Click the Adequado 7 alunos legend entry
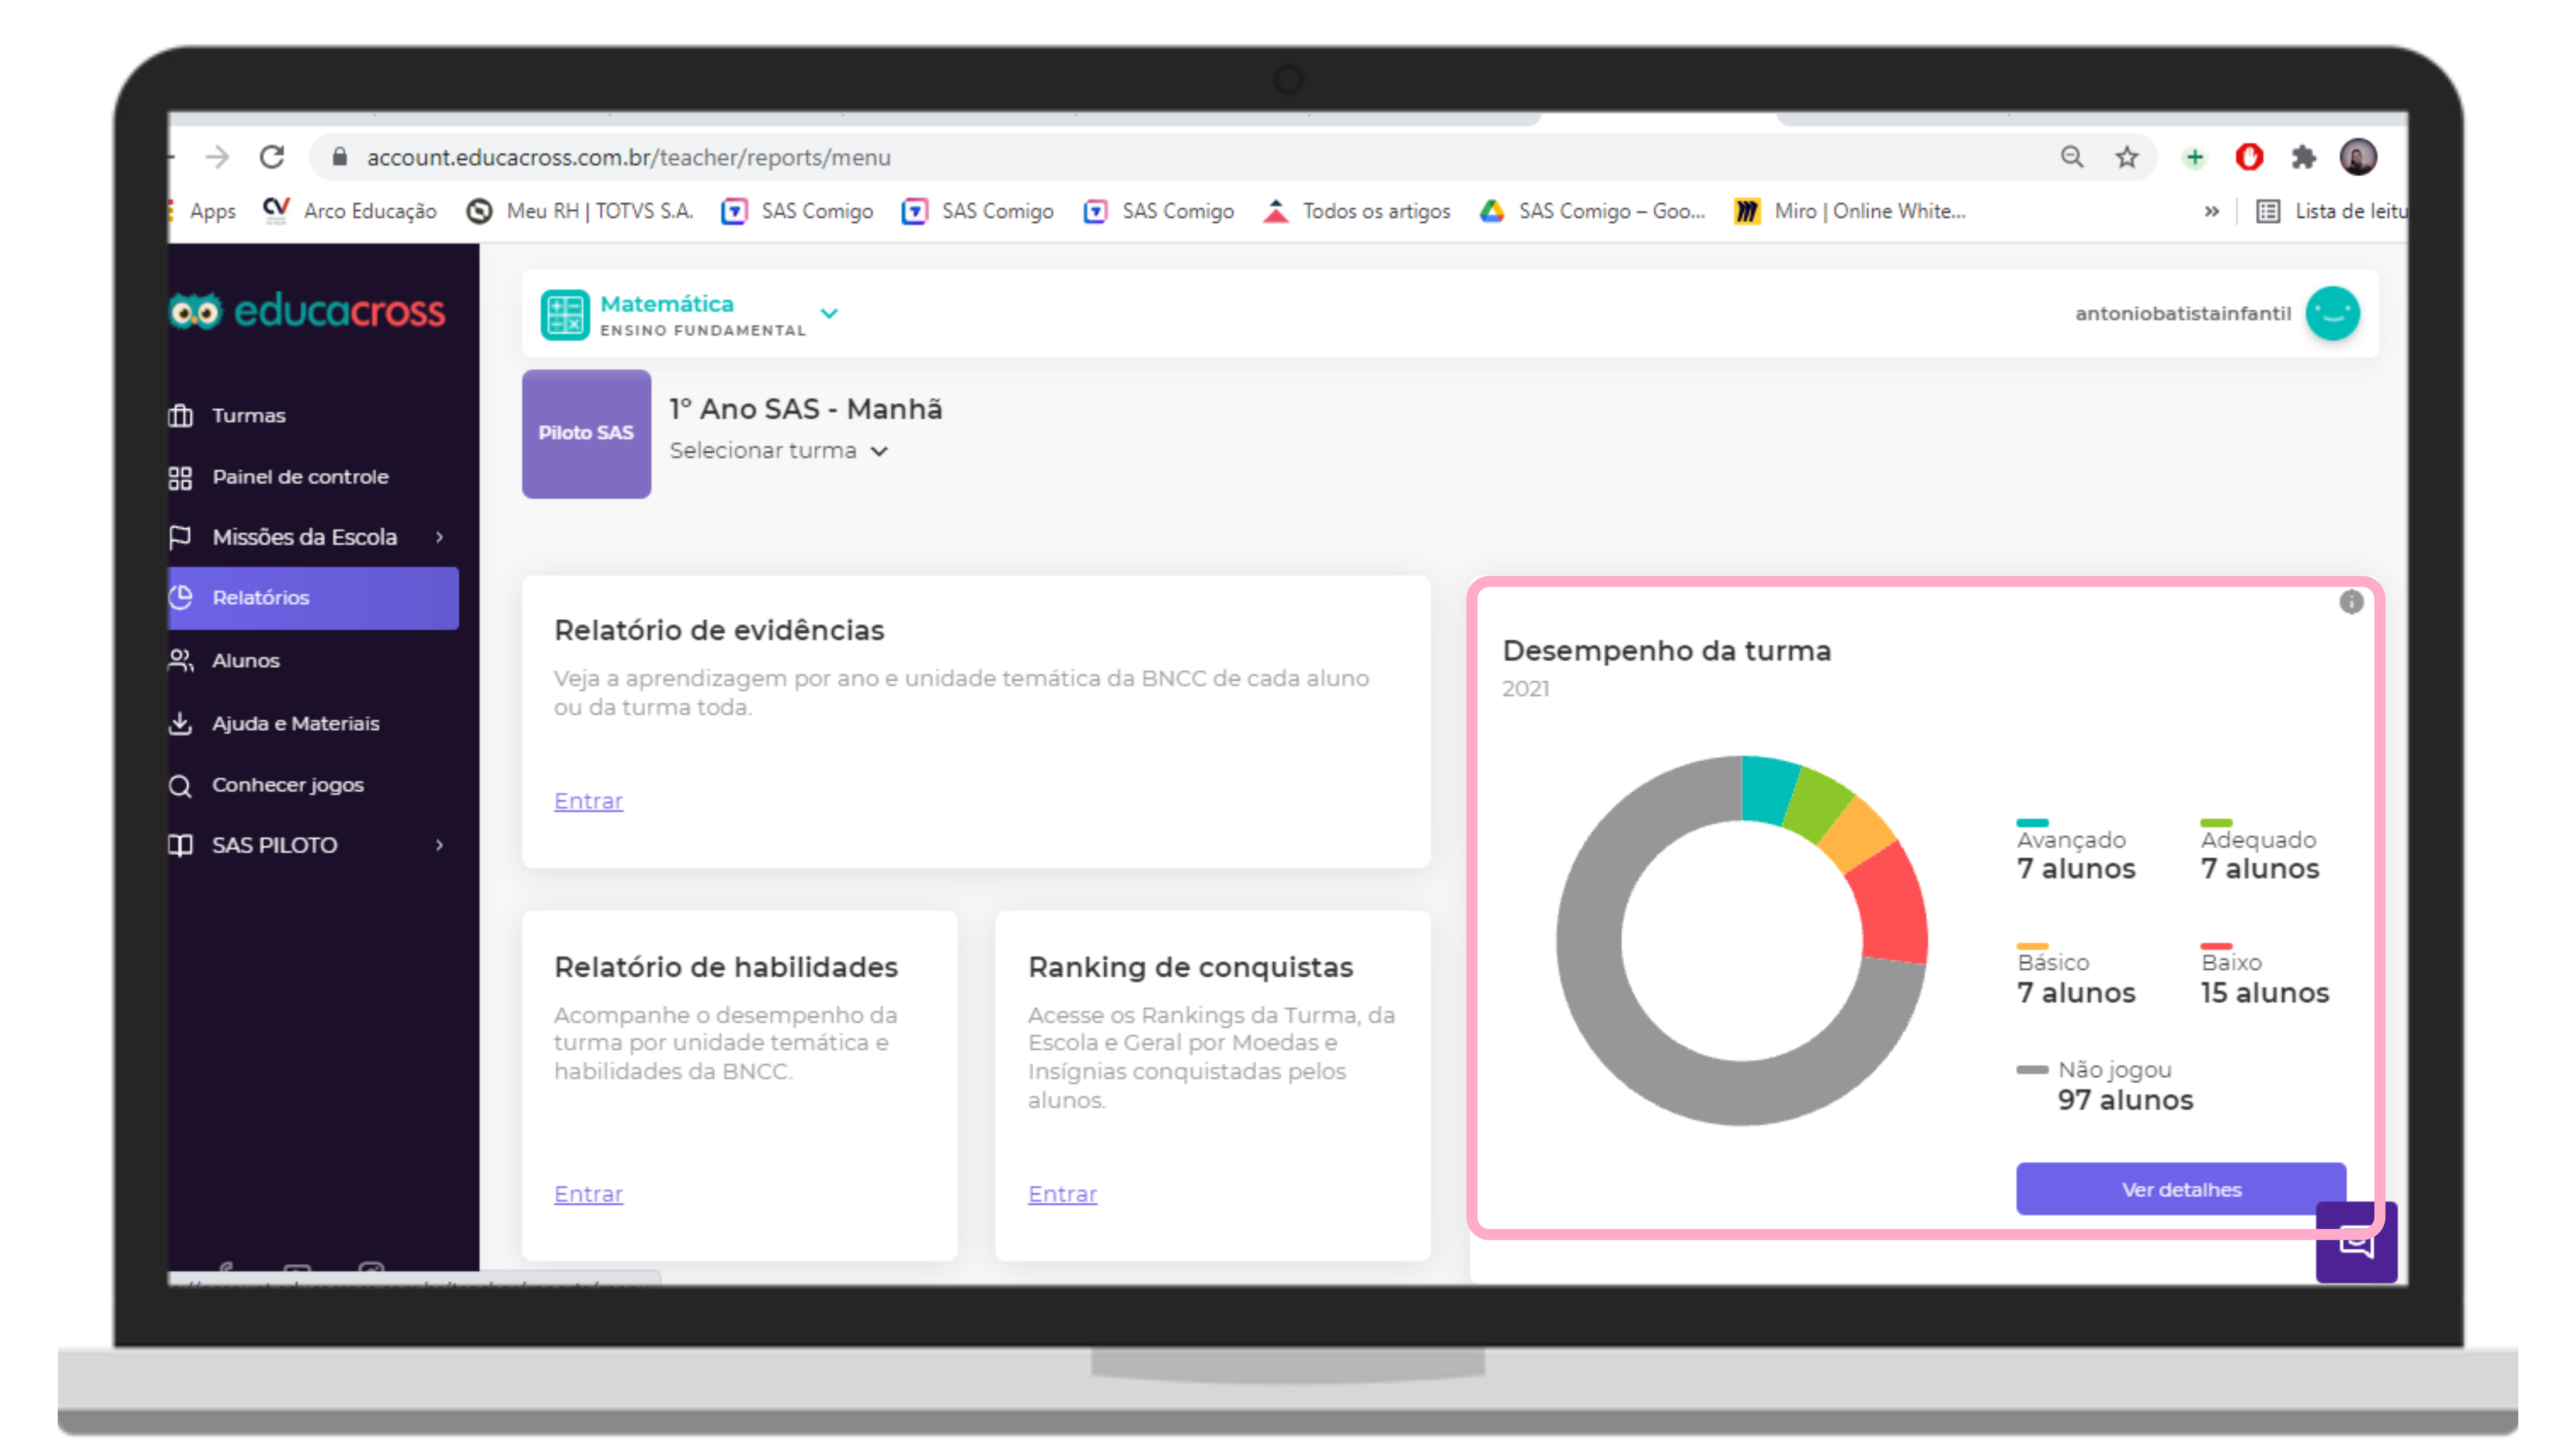The height and width of the screenshot is (1449, 2576). 2260,851
